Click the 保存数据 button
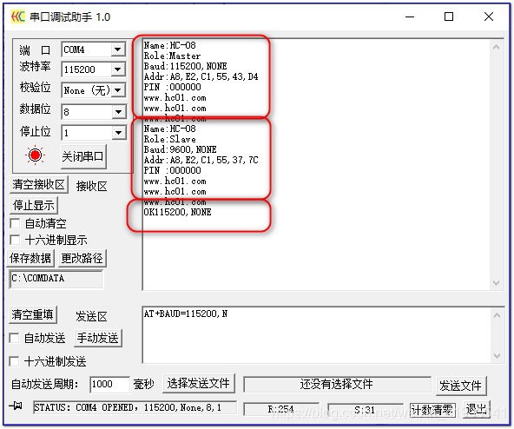This screenshot has height=429, width=514. 30,258
